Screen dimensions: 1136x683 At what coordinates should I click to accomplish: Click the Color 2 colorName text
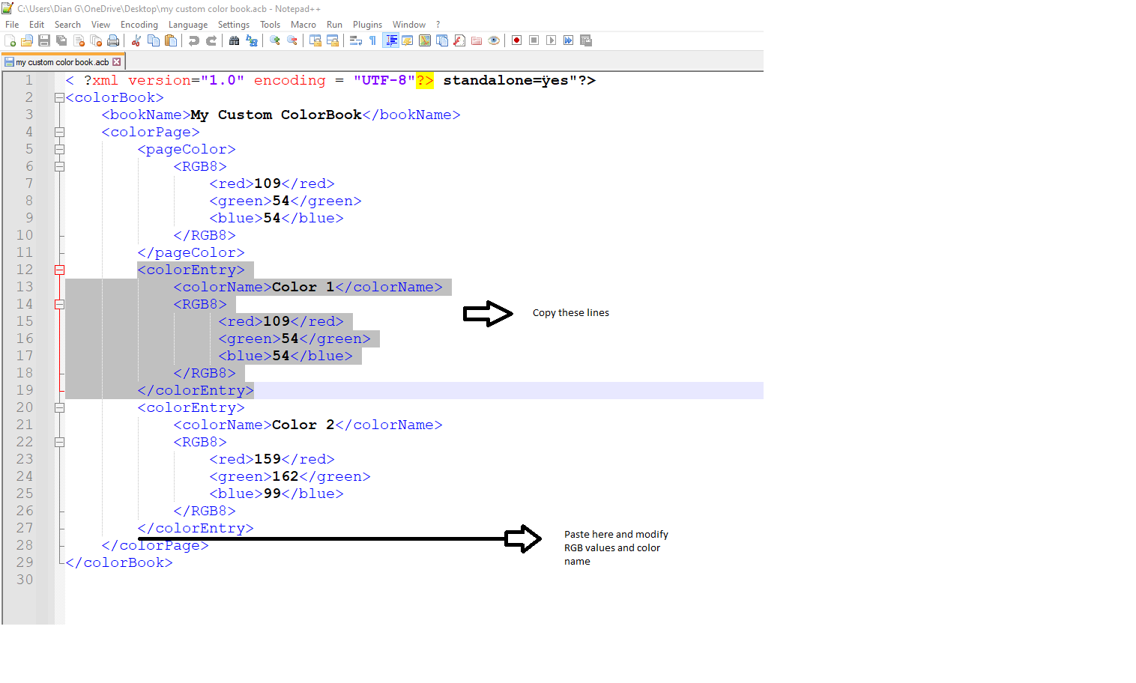tap(303, 425)
